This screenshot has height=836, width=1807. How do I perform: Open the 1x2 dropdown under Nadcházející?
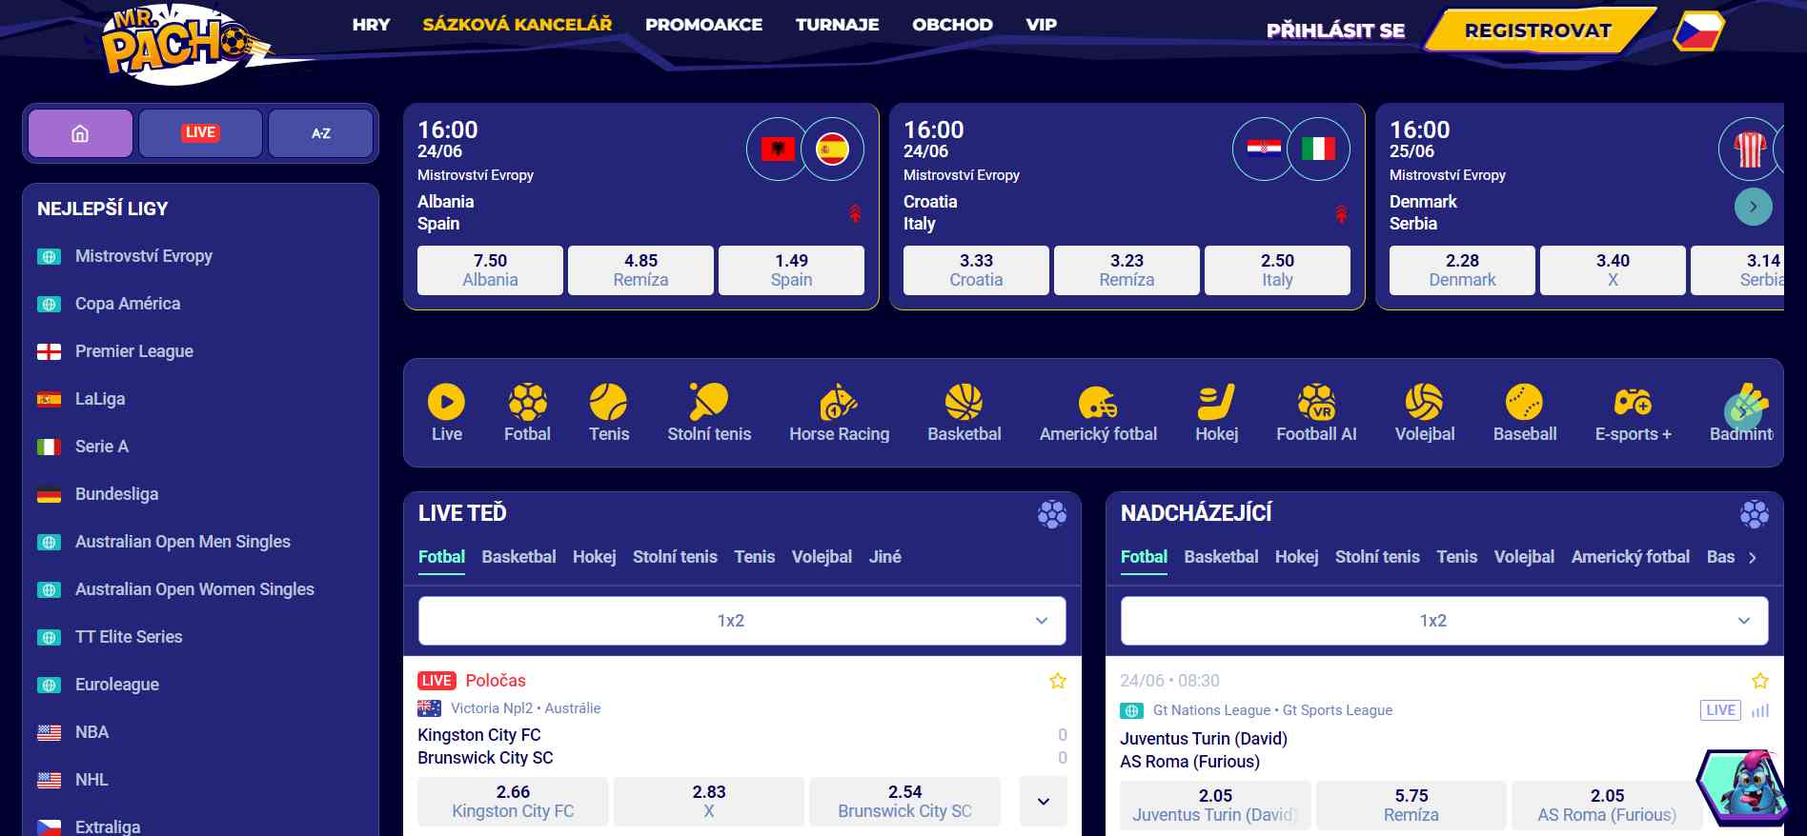click(1444, 621)
